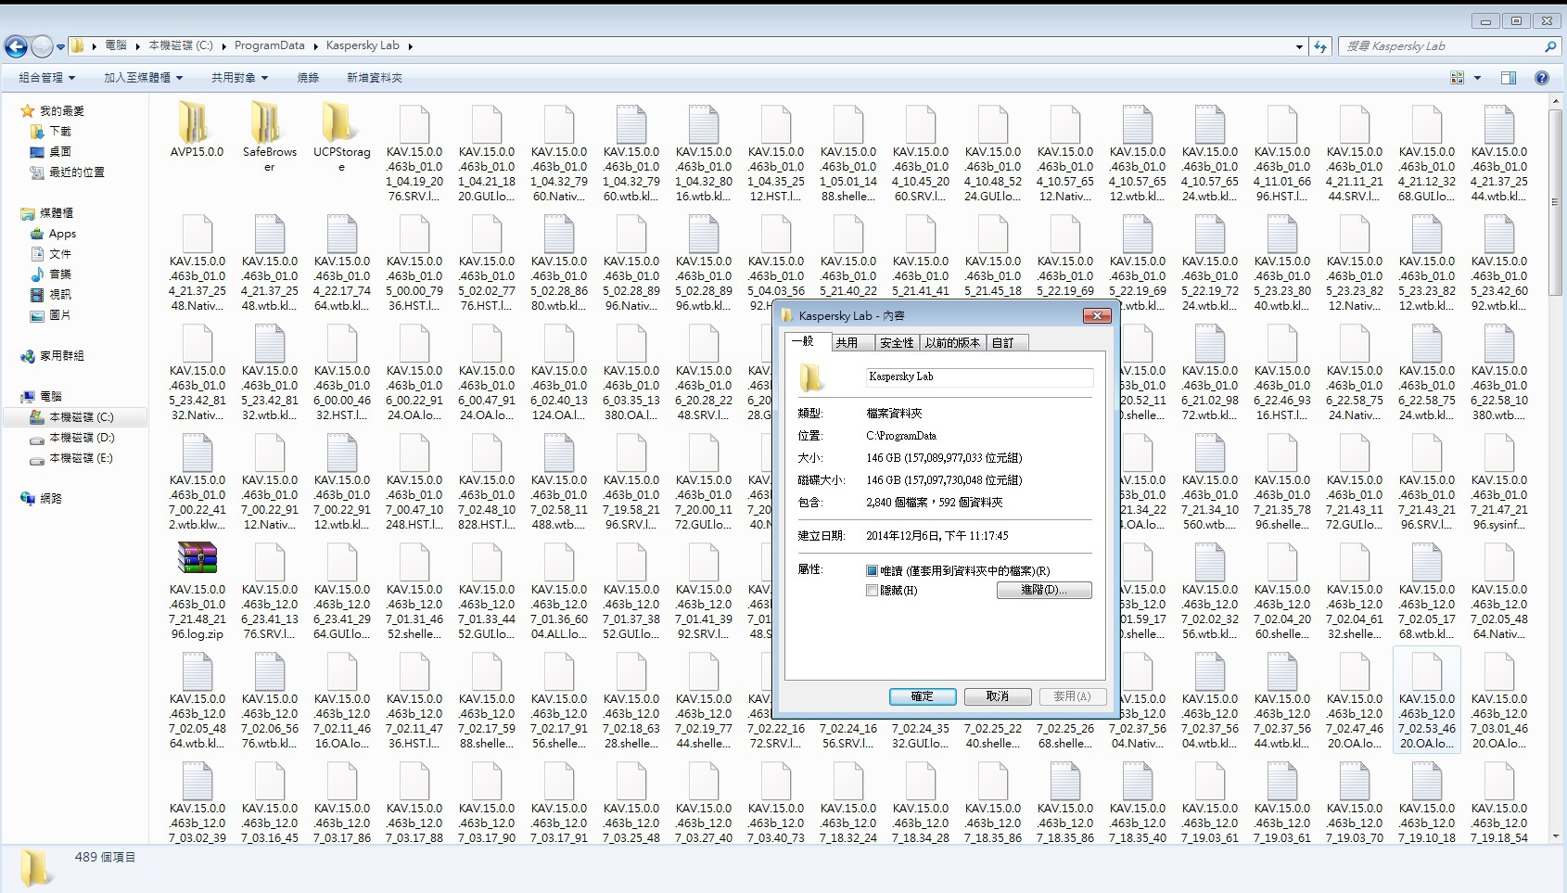
Task: Click 燒錄 in the toolbar
Action: pos(308,78)
